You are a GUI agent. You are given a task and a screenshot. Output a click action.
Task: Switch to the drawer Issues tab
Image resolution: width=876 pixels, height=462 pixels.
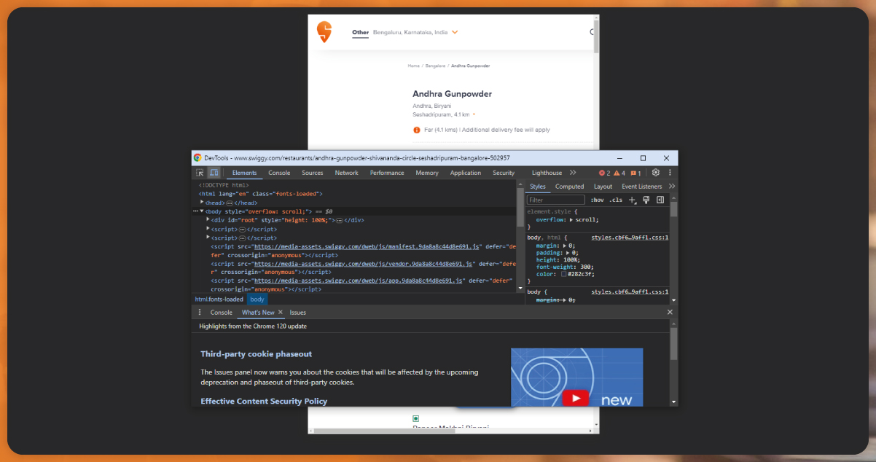click(x=298, y=312)
